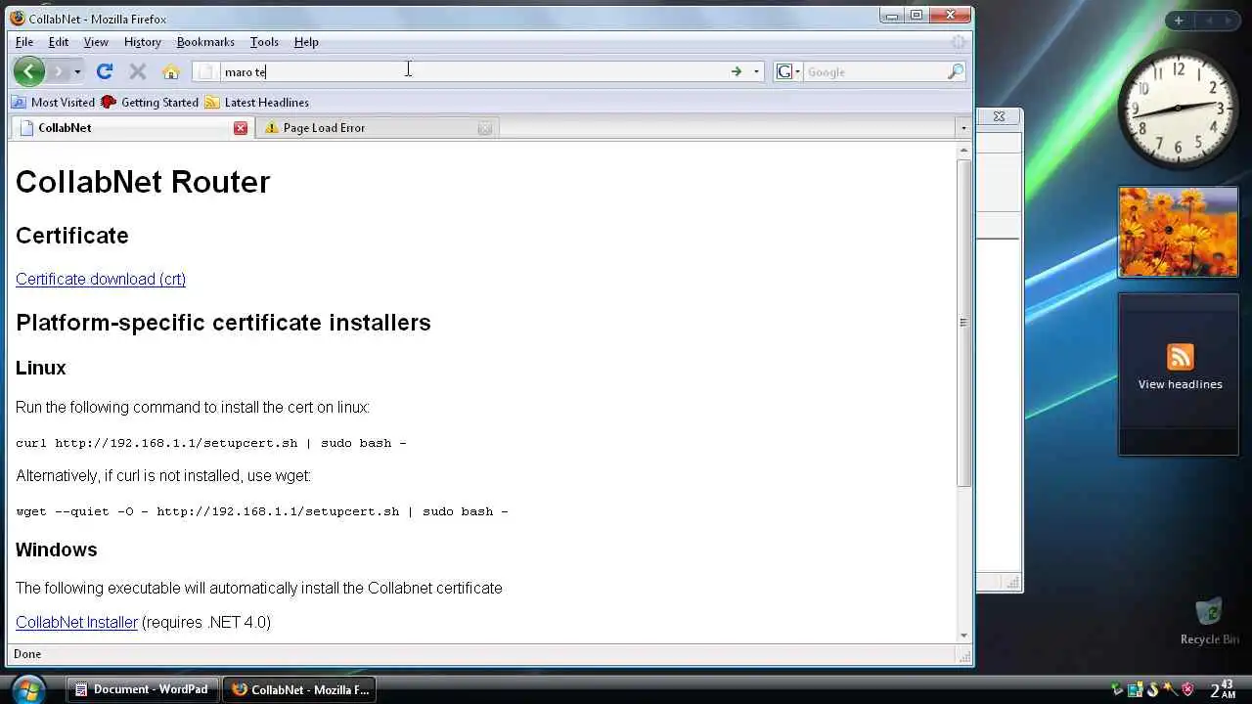This screenshot has height=704, width=1252.
Task: Go to the Home page
Action: pyautogui.click(x=171, y=71)
